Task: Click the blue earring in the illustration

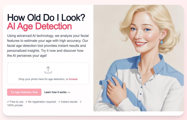Action: pyautogui.click(x=161, y=42)
